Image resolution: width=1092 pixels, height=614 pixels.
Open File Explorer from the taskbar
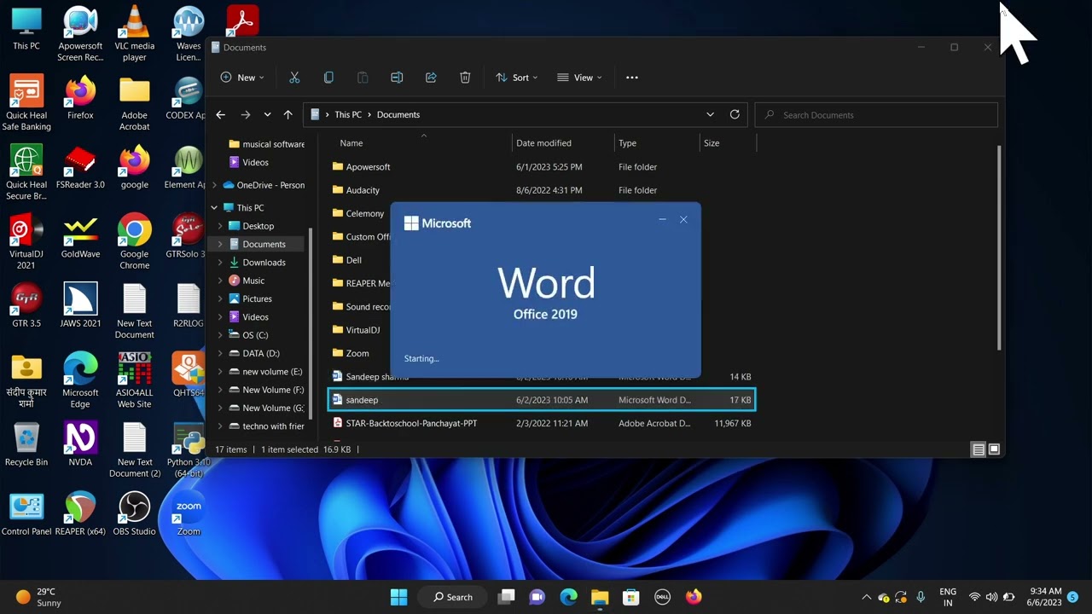click(600, 597)
